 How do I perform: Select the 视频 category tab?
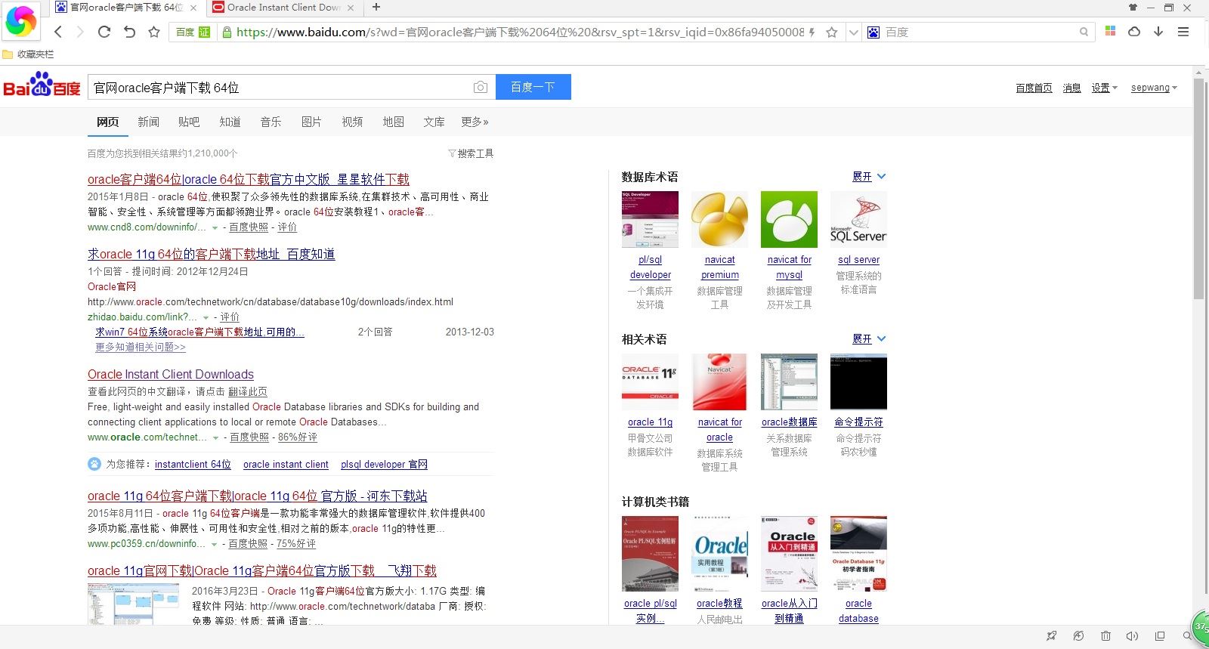[352, 122]
